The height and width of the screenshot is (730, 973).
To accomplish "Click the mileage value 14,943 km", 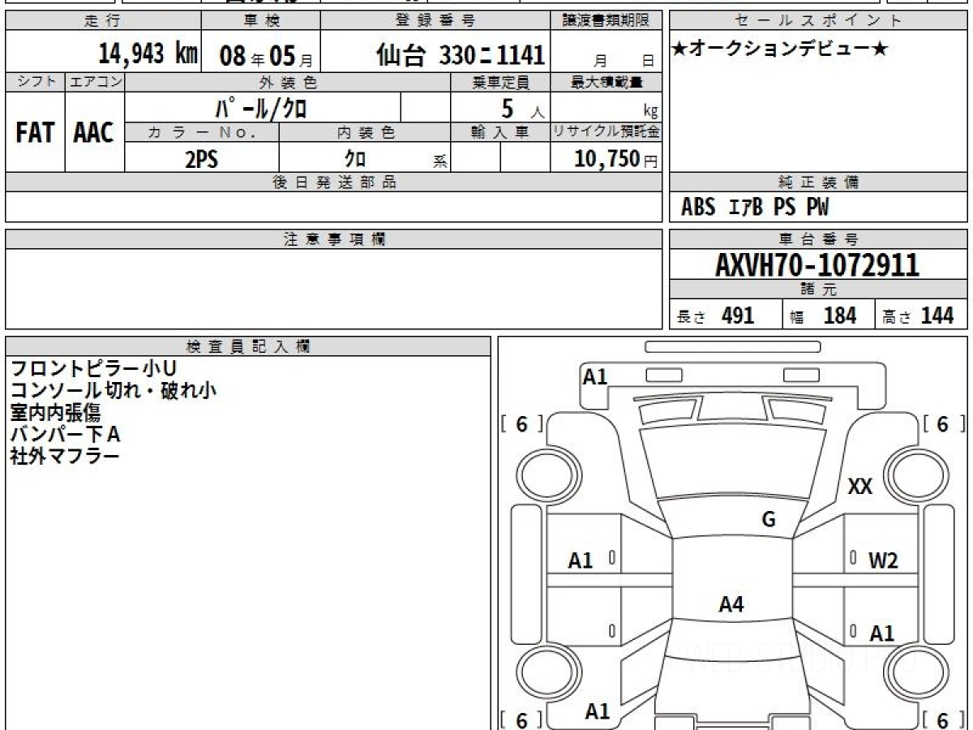I will point(148,55).
